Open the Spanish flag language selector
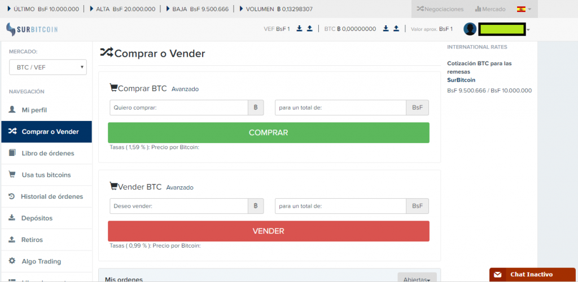 pos(523,9)
